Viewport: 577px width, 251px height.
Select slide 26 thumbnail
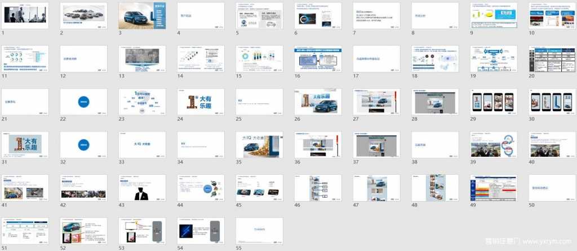click(318, 102)
